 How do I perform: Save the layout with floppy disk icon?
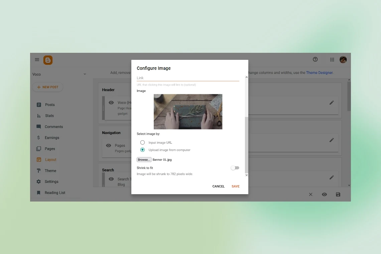coord(338,195)
